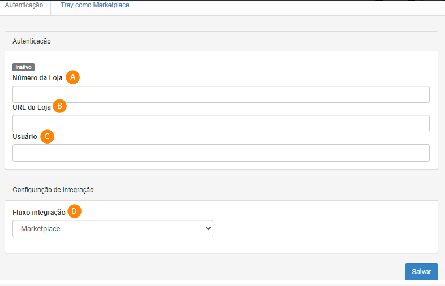Click the orange C marker badge
Viewport: 445px width, 286px height.
point(47,136)
